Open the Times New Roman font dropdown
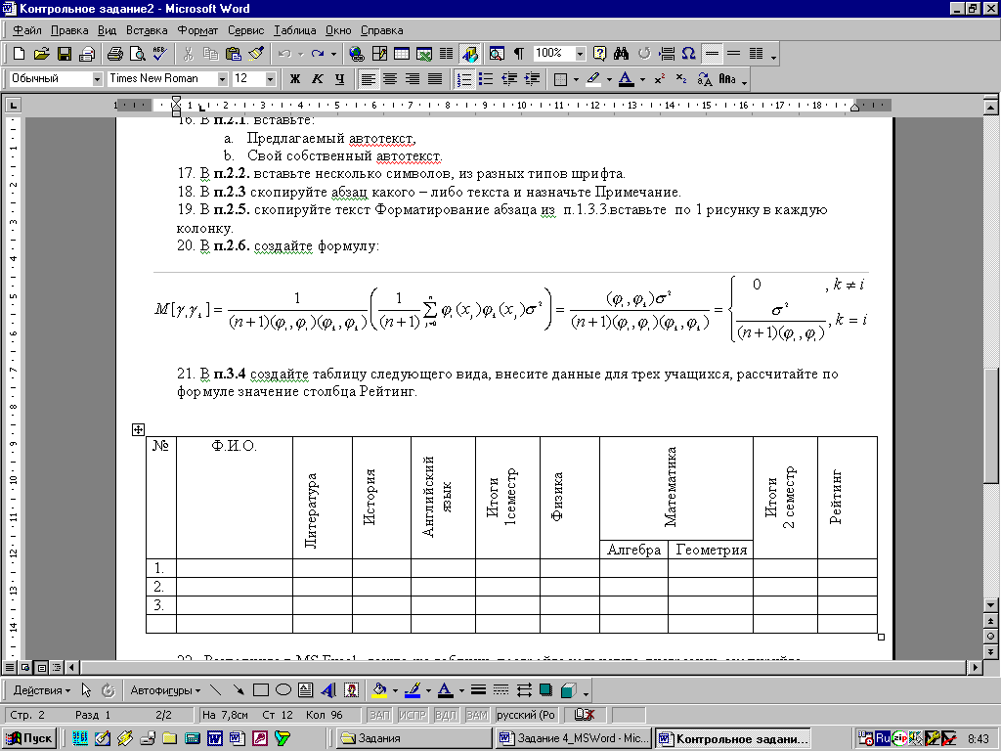 222,78
